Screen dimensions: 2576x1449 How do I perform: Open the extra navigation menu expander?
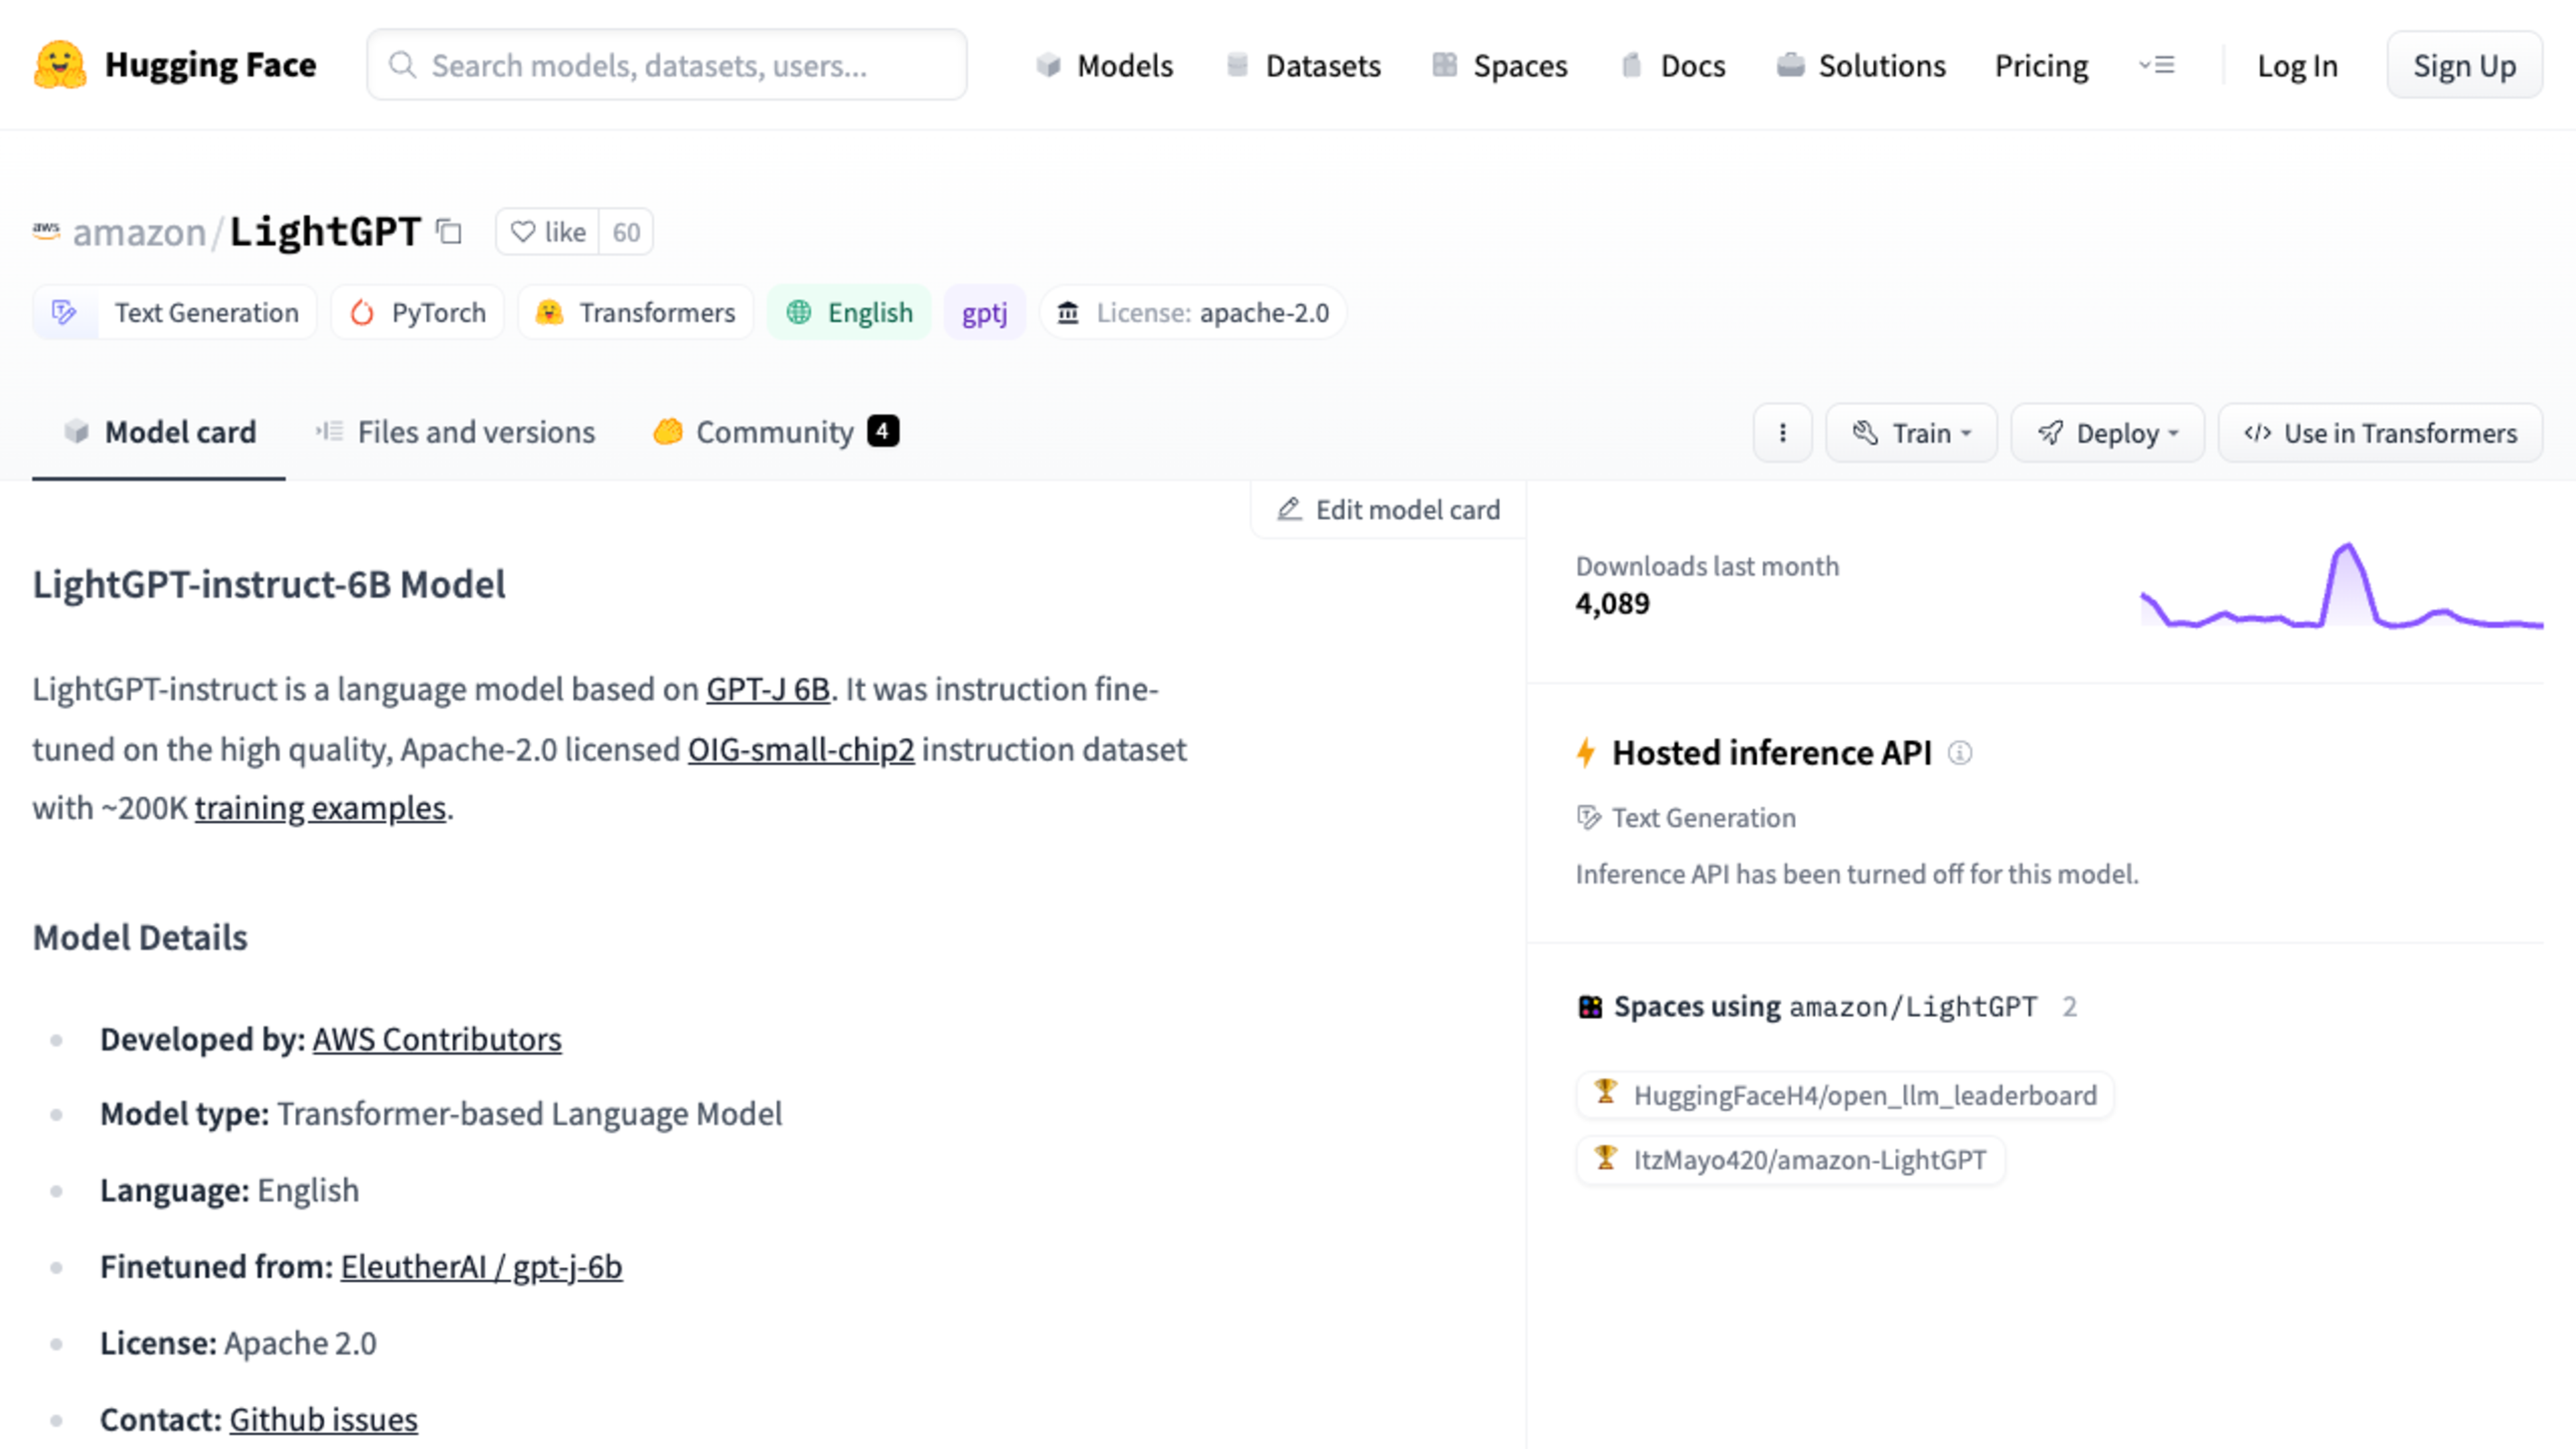click(2157, 66)
